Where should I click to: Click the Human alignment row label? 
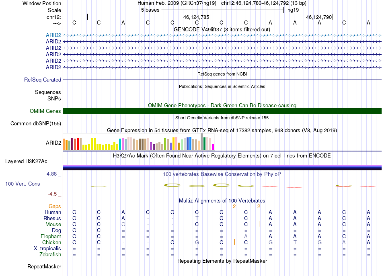coord(53,212)
